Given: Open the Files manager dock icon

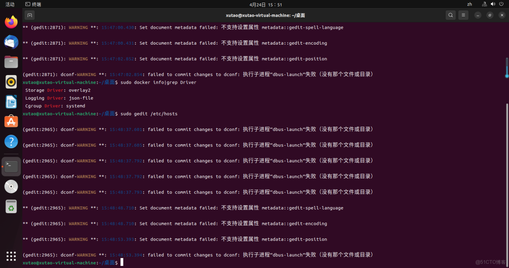Looking at the screenshot, I should coord(11,62).
